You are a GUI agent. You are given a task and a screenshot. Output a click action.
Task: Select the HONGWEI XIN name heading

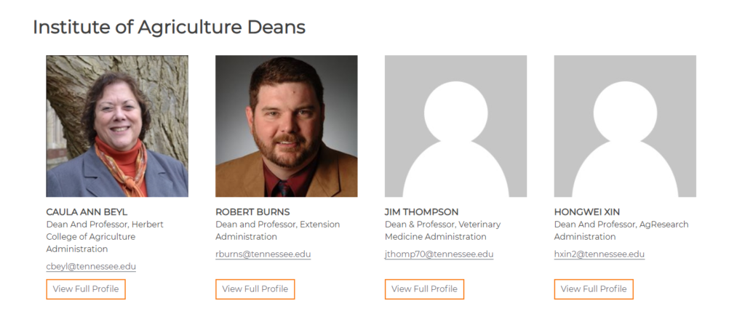coord(587,212)
